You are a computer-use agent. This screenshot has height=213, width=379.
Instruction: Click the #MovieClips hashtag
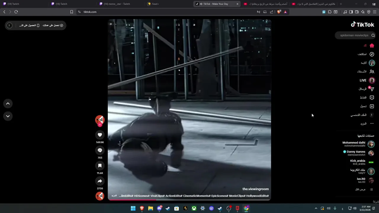pyautogui.click(x=237, y=196)
